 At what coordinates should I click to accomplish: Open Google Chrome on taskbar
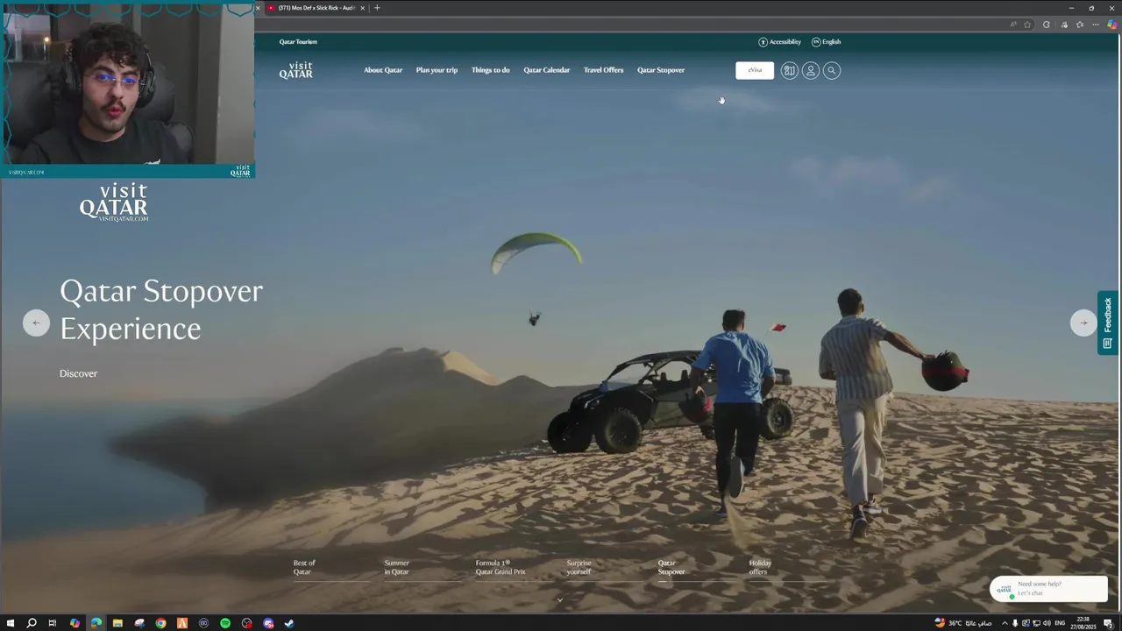(160, 623)
